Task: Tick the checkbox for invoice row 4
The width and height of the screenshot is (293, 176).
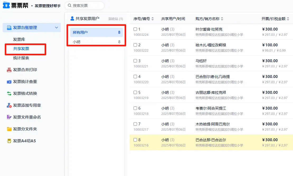Action: [135, 77]
